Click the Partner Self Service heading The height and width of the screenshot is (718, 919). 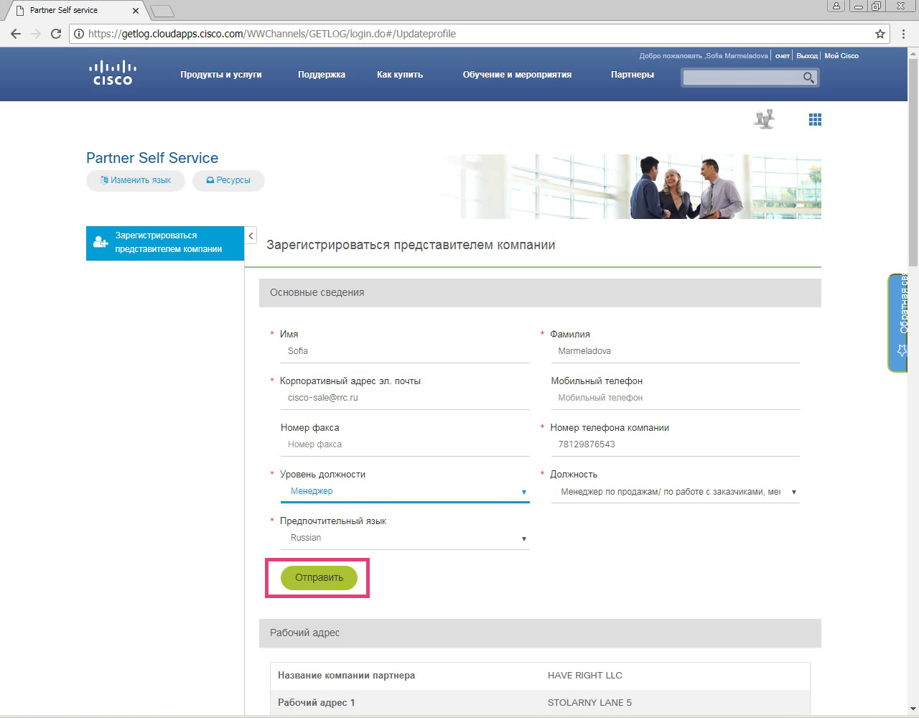(152, 158)
